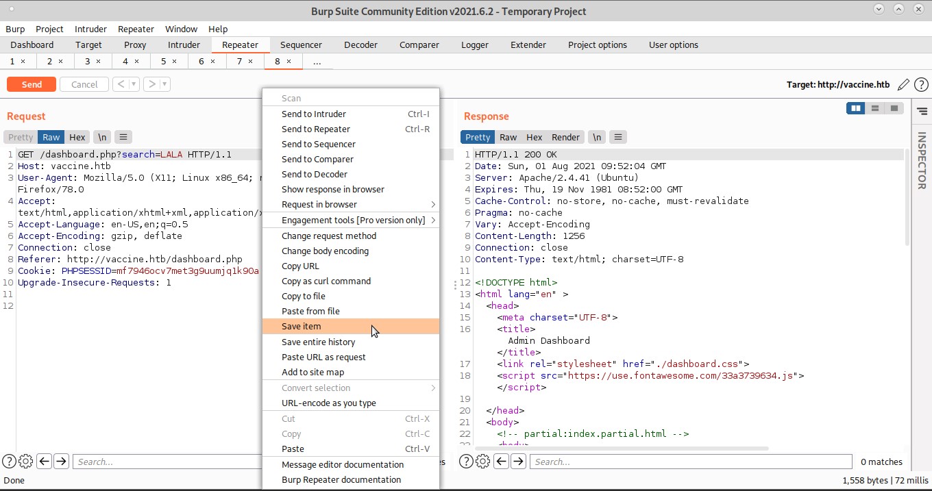Choose Save item from context menu

pos(302,327)
